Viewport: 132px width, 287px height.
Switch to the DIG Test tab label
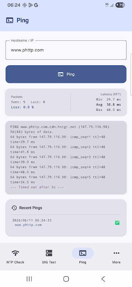pos(49,262)
